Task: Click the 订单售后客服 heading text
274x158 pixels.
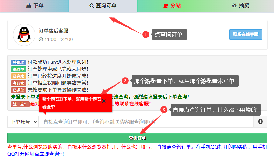Action: [53, 31]
